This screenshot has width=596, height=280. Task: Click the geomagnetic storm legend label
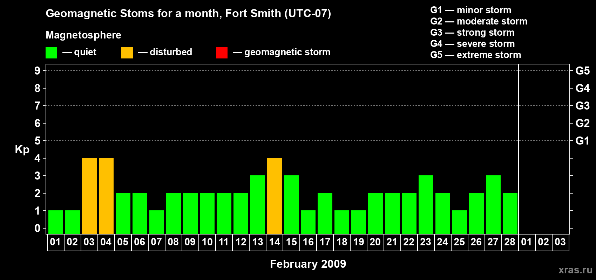click(287, 52)
